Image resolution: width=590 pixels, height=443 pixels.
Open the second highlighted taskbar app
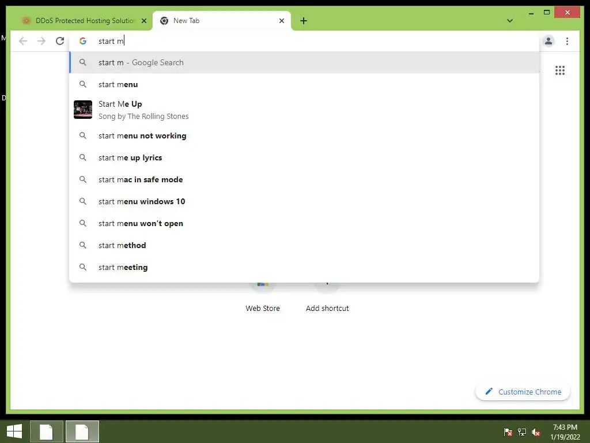(82, 431)
